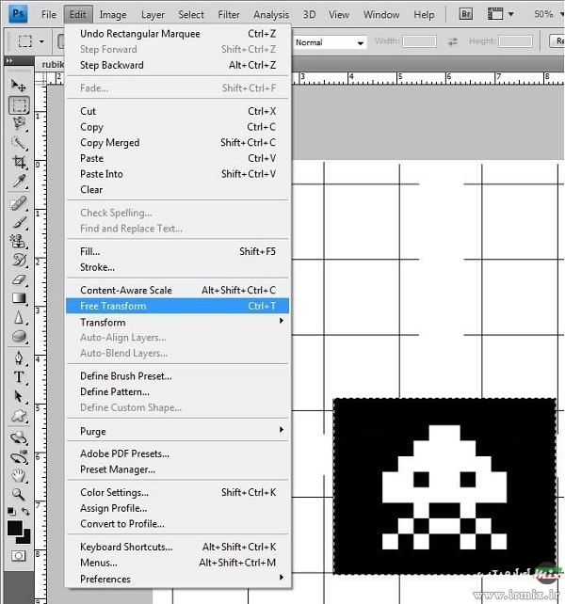Click the Height input field
This screenshot has width=565, height=604.
pos(515,40)
